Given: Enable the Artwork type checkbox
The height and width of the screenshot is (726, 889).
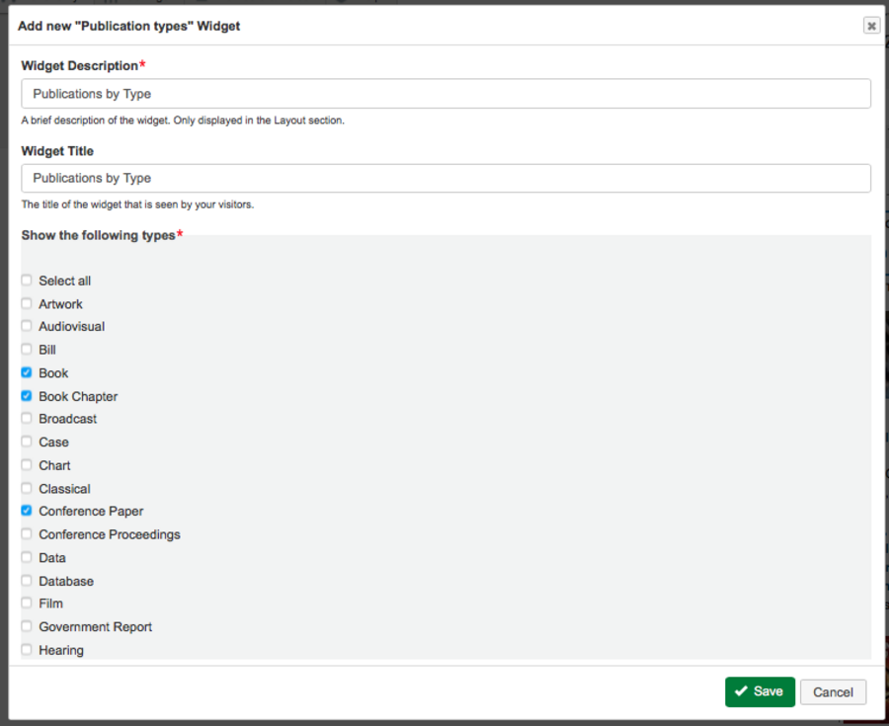Looking at the screenshot, I should [27, 303].
